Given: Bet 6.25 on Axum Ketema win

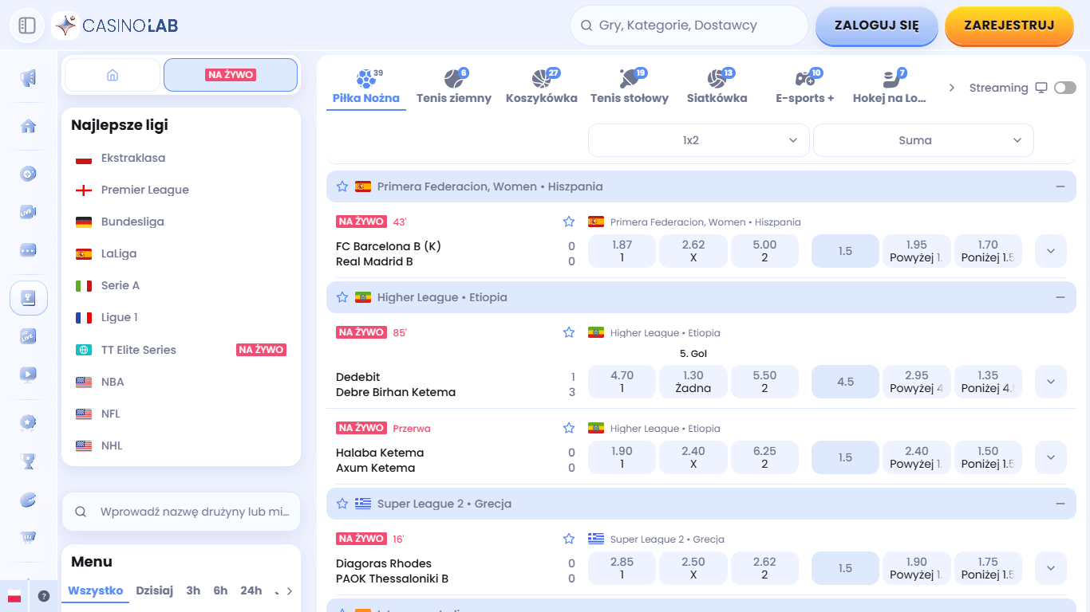Looking at the screenshot, I should [x=764, y=457].
